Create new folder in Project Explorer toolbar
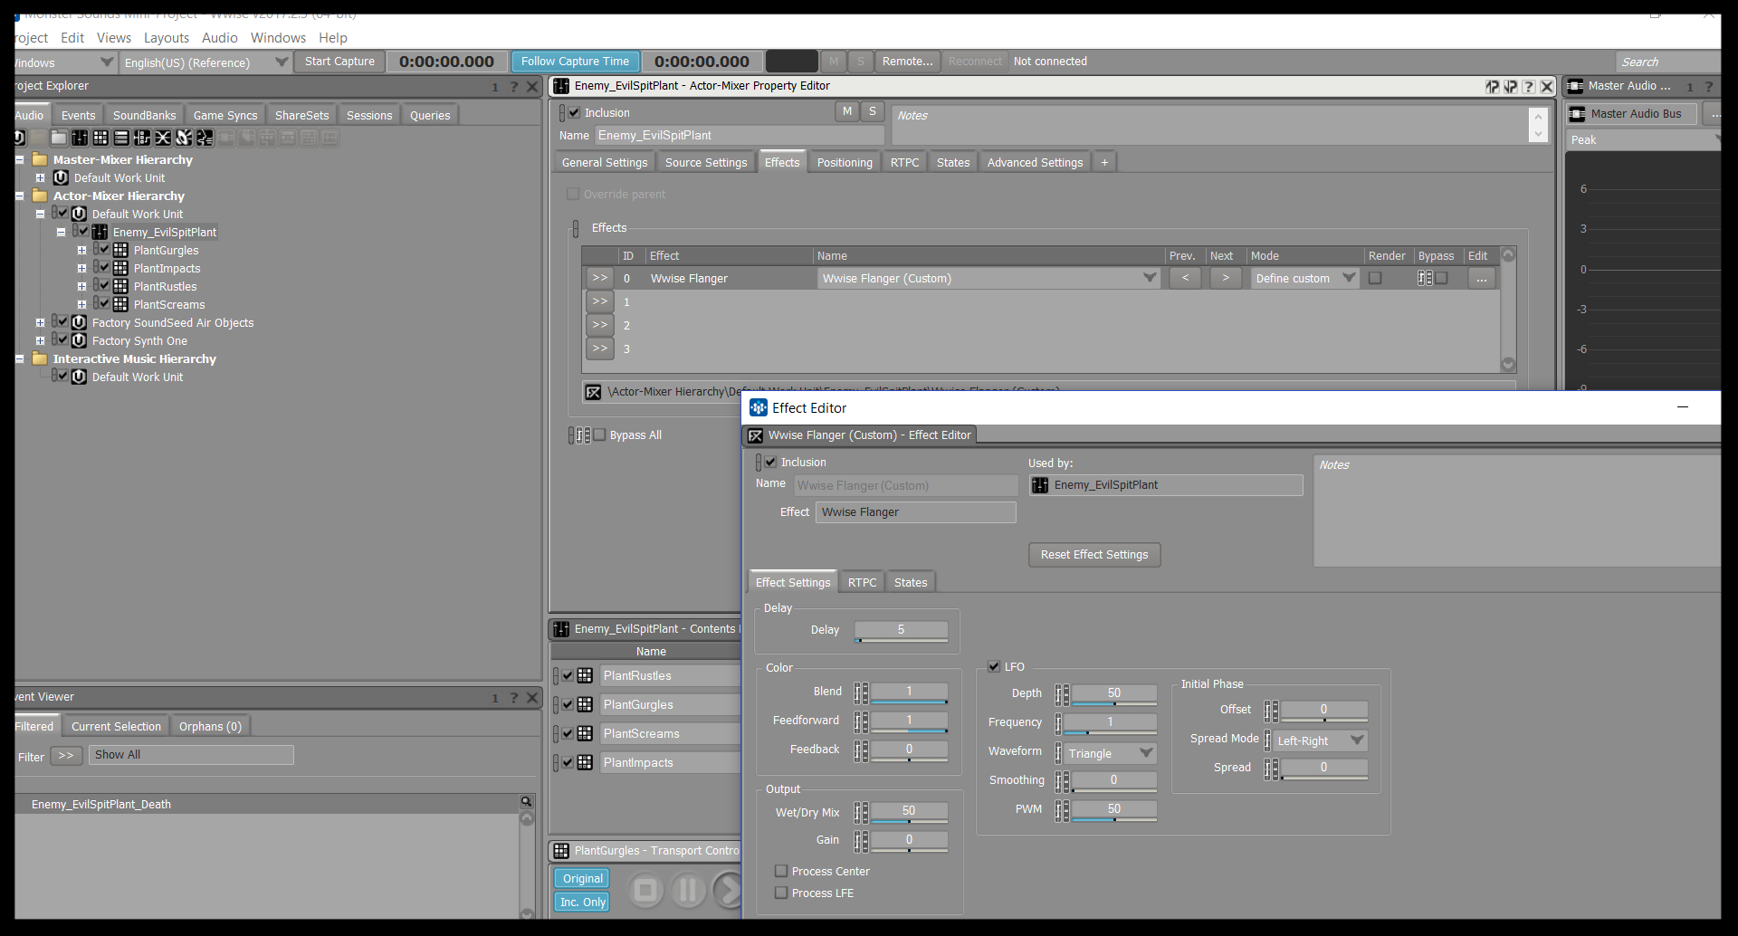 pyautogui.click(x=59, y=138)
